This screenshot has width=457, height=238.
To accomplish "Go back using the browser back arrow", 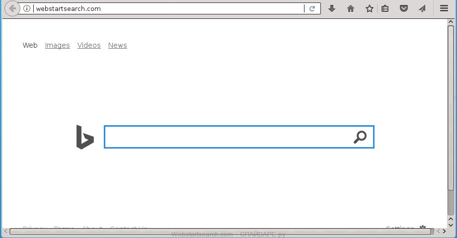I will [12, 9].
